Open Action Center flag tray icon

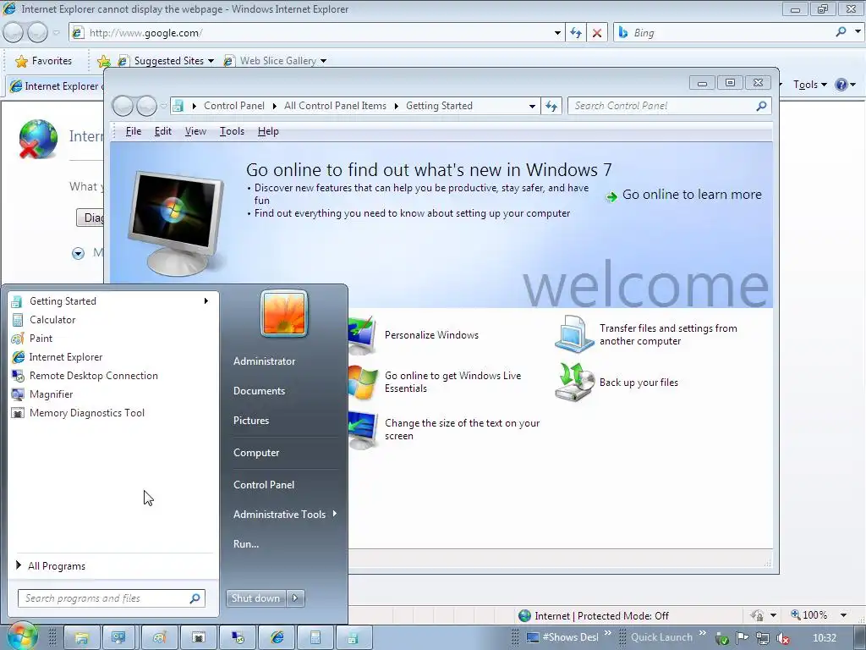tap(743, 638)
